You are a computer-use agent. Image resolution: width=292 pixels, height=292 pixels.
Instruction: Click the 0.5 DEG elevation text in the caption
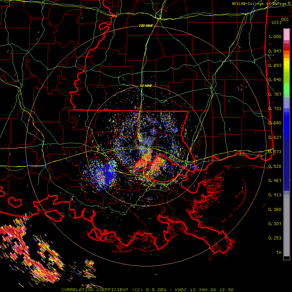point(156,290)
